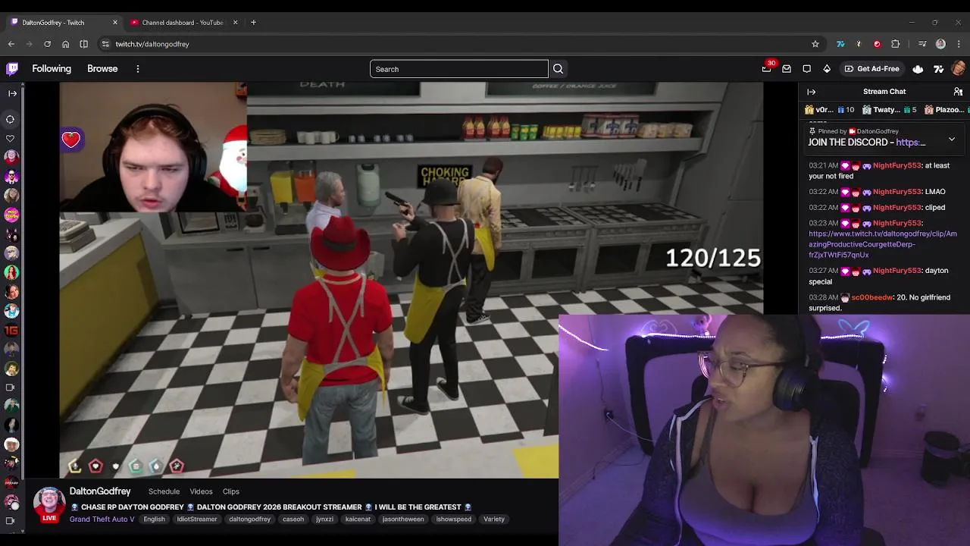Image resolution: width=970 pixels, height=546 pixels.
Task: Reload the current page
Action: pos(47,44)
